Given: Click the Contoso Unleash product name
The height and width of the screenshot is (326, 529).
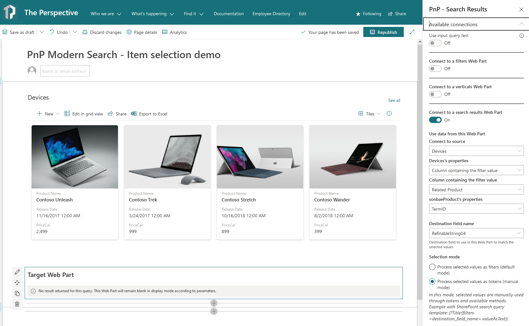Looking at the screenshot, I should click(54, 200).
